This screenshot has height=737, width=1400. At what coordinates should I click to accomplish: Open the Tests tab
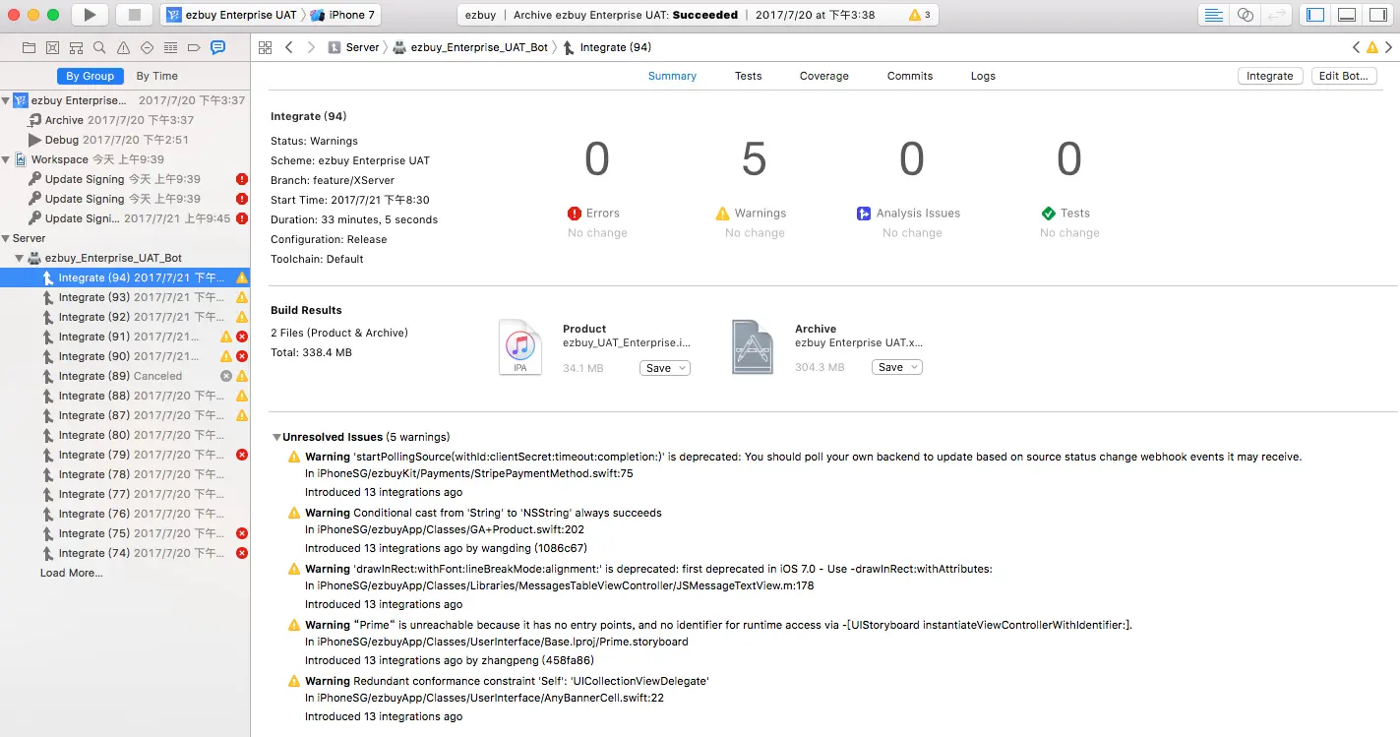748,76
